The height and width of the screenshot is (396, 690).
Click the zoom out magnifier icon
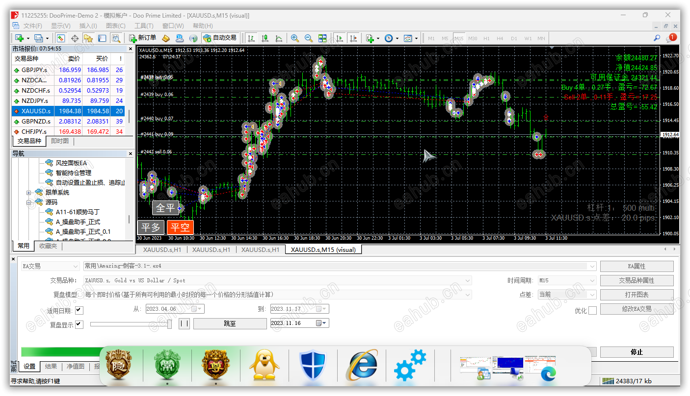tap(309, 38)
